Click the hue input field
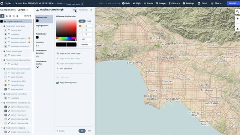The image size is (240, 135). tap(87, 26)
